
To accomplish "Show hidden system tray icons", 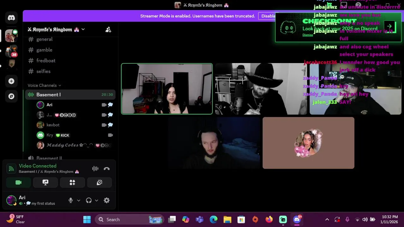I will (x=327, y=219).
